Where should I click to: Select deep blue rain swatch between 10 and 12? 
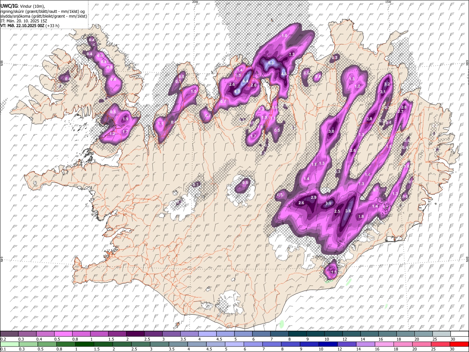click(x=328, y=344)
